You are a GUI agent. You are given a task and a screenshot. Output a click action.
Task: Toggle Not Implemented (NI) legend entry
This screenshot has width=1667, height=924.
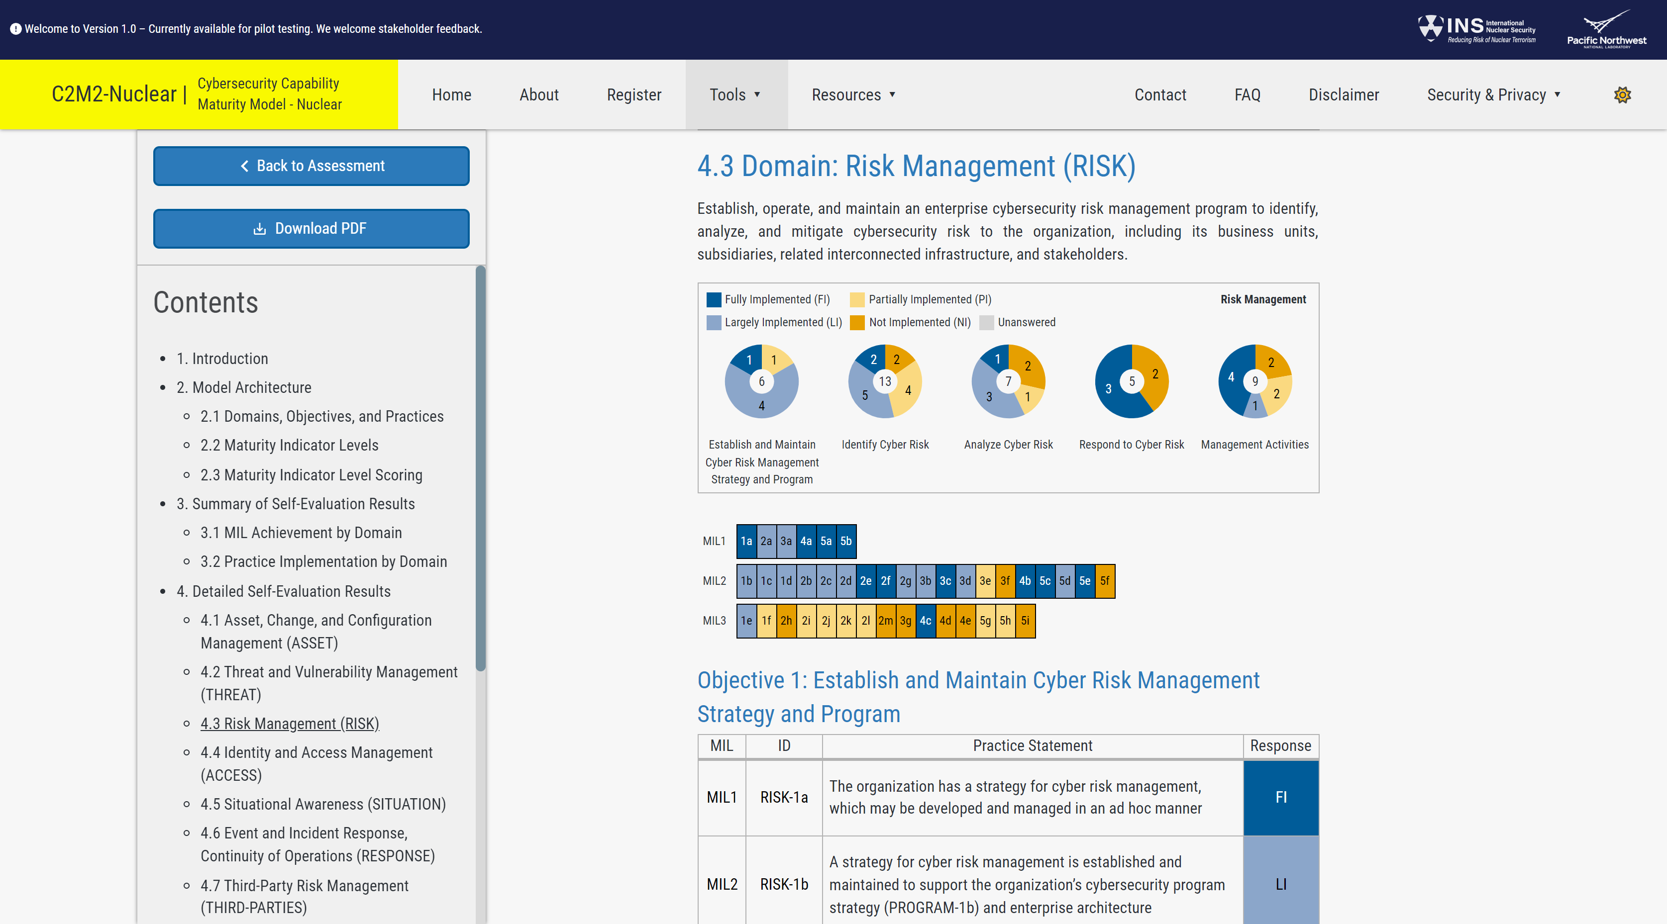coord(911,322)
